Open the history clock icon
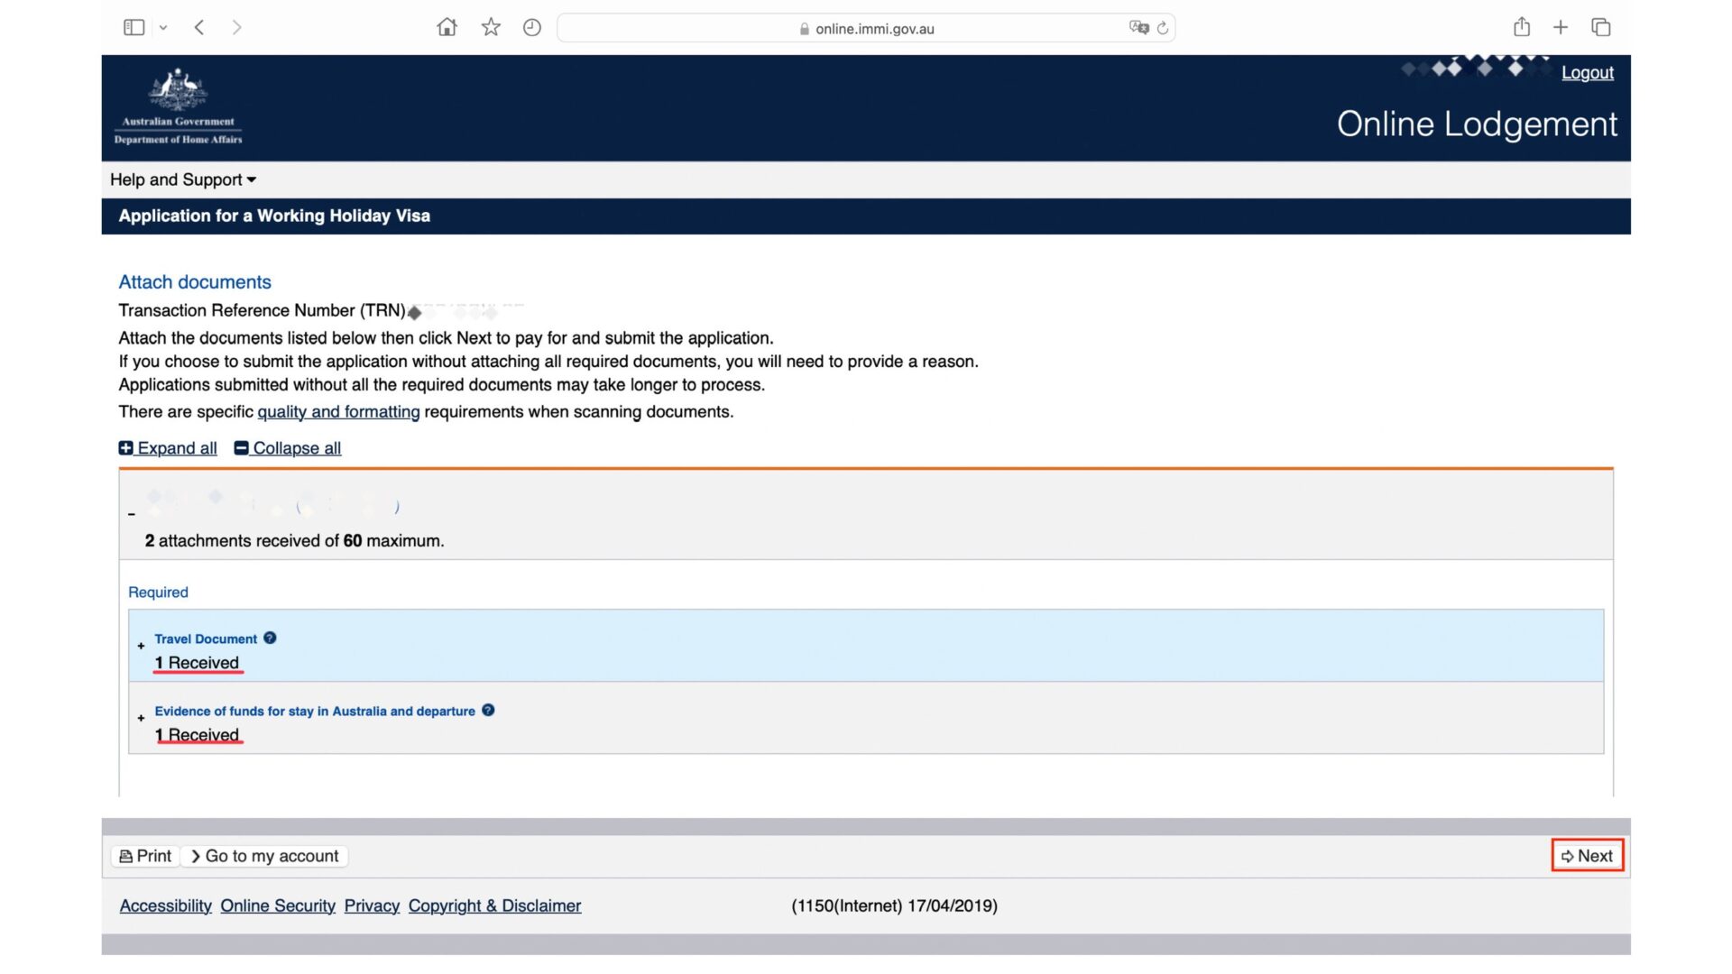1732x974 pixels. tap(532, 27)
